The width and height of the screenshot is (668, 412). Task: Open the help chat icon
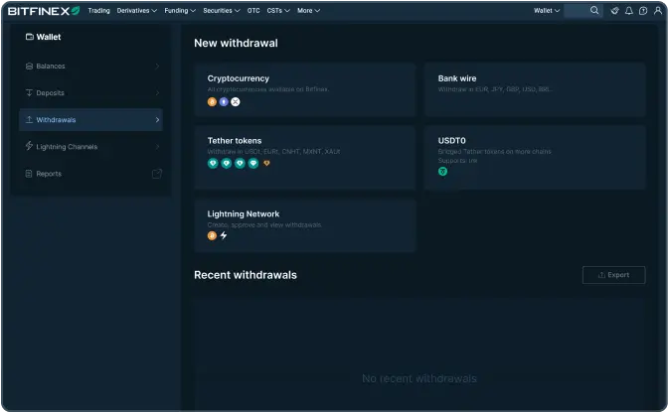pos(643,11)
